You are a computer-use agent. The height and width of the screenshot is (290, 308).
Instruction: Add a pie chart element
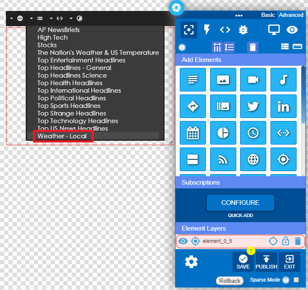(223, 133)
